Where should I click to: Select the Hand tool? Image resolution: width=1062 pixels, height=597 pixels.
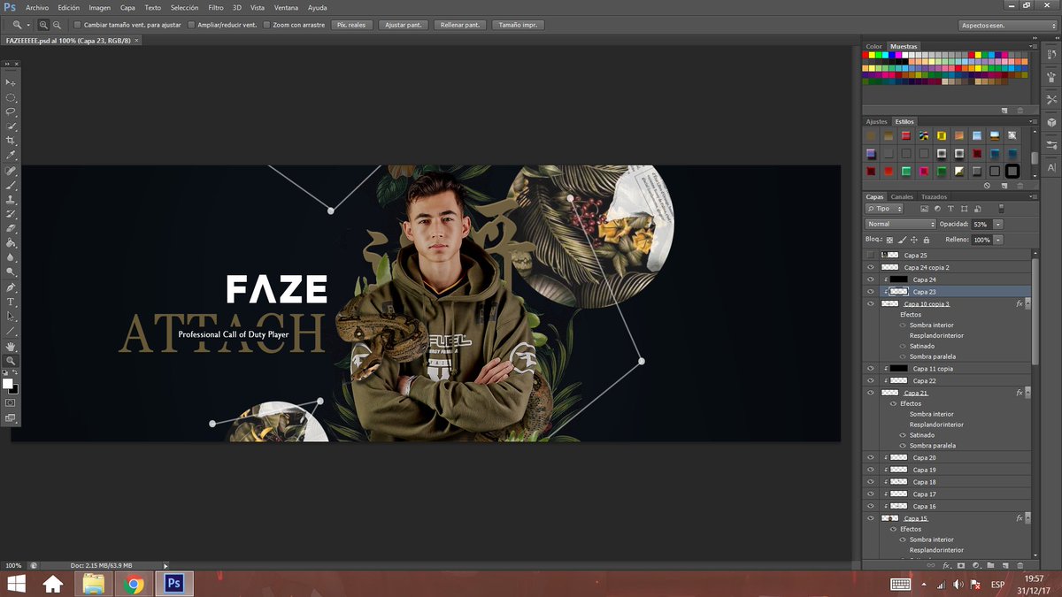click(x=11, y=346)
